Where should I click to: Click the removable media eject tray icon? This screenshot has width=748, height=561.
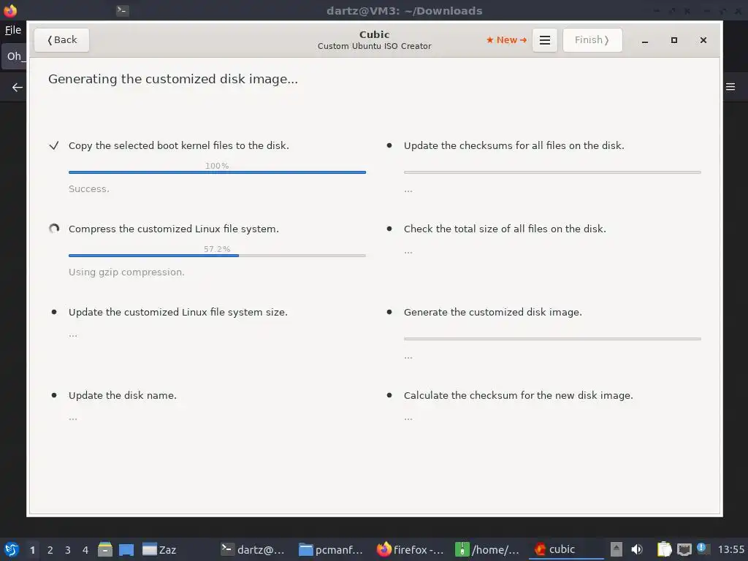coord(617,549)
